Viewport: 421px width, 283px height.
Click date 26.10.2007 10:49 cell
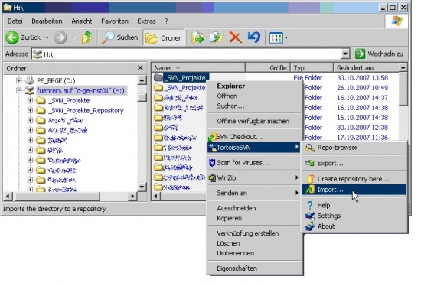pos(363,88)
